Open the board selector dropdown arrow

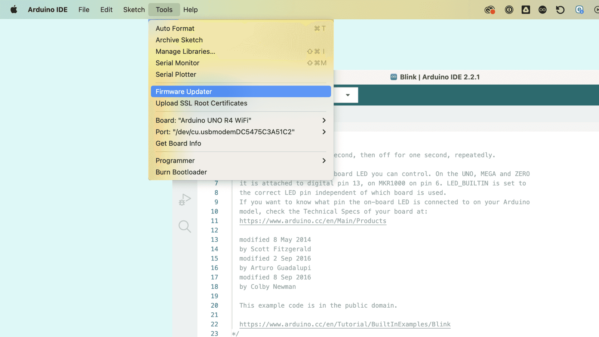348,95
